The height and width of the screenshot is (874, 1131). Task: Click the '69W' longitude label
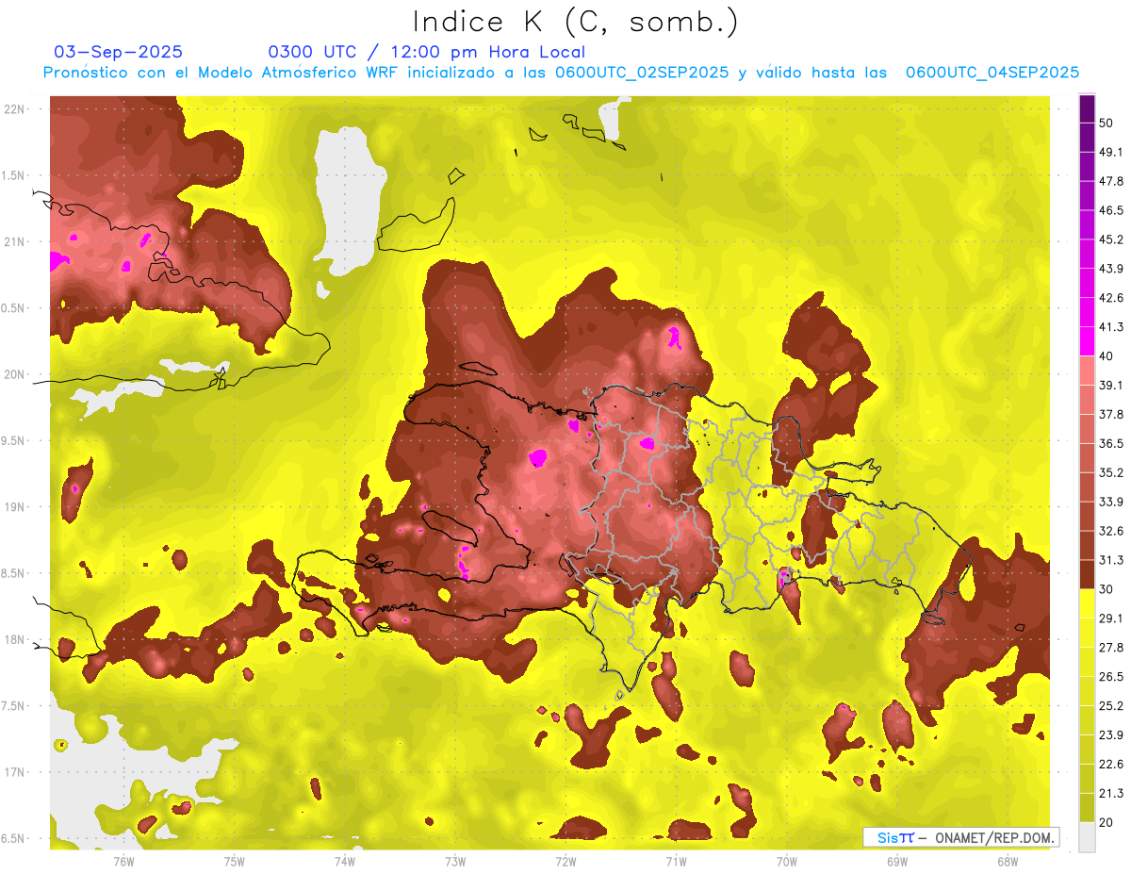click(x=897, y=861)
